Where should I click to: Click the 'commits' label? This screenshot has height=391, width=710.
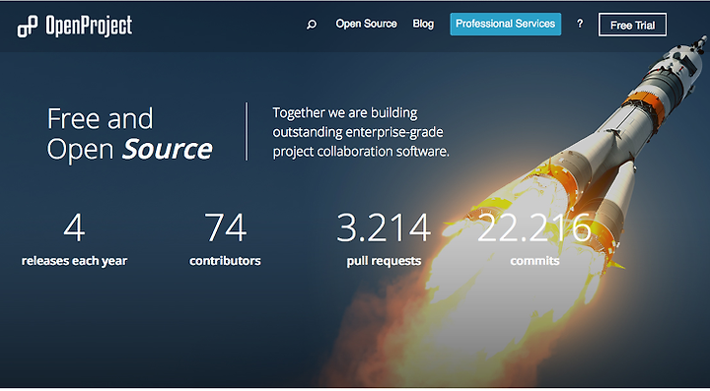point(534,261)
